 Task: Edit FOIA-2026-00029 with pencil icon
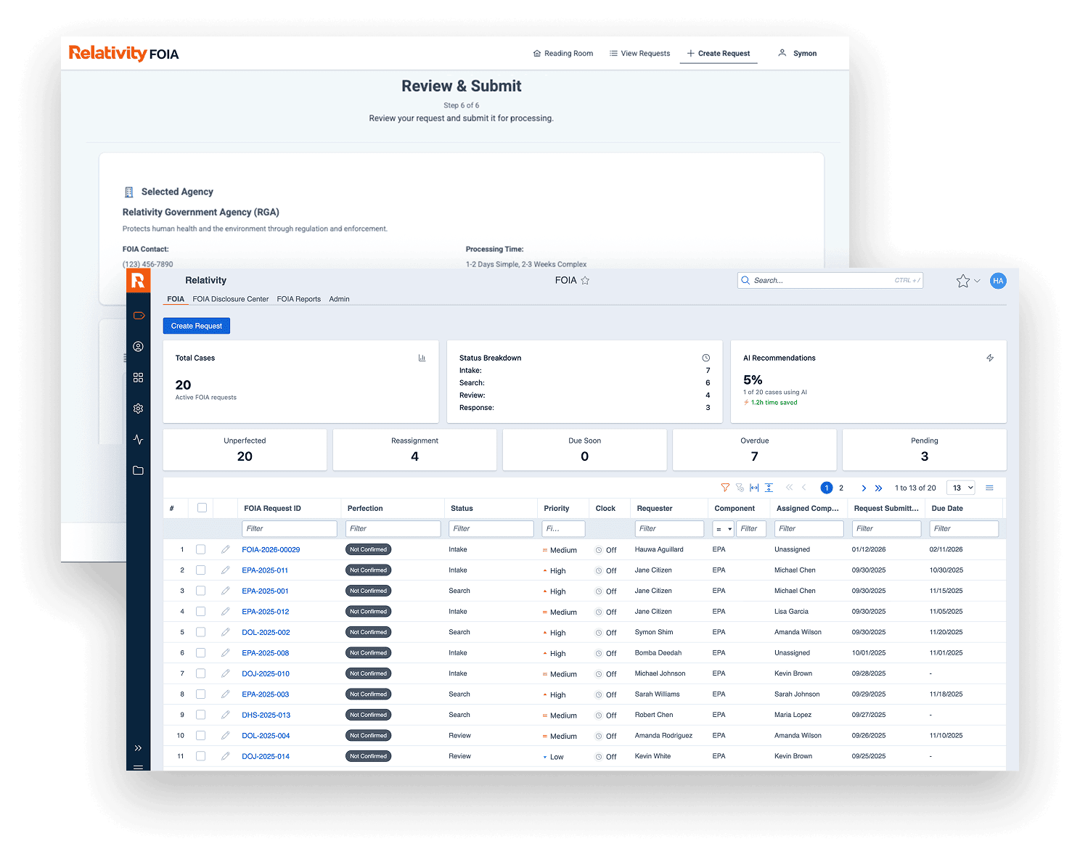pos(226,549)
